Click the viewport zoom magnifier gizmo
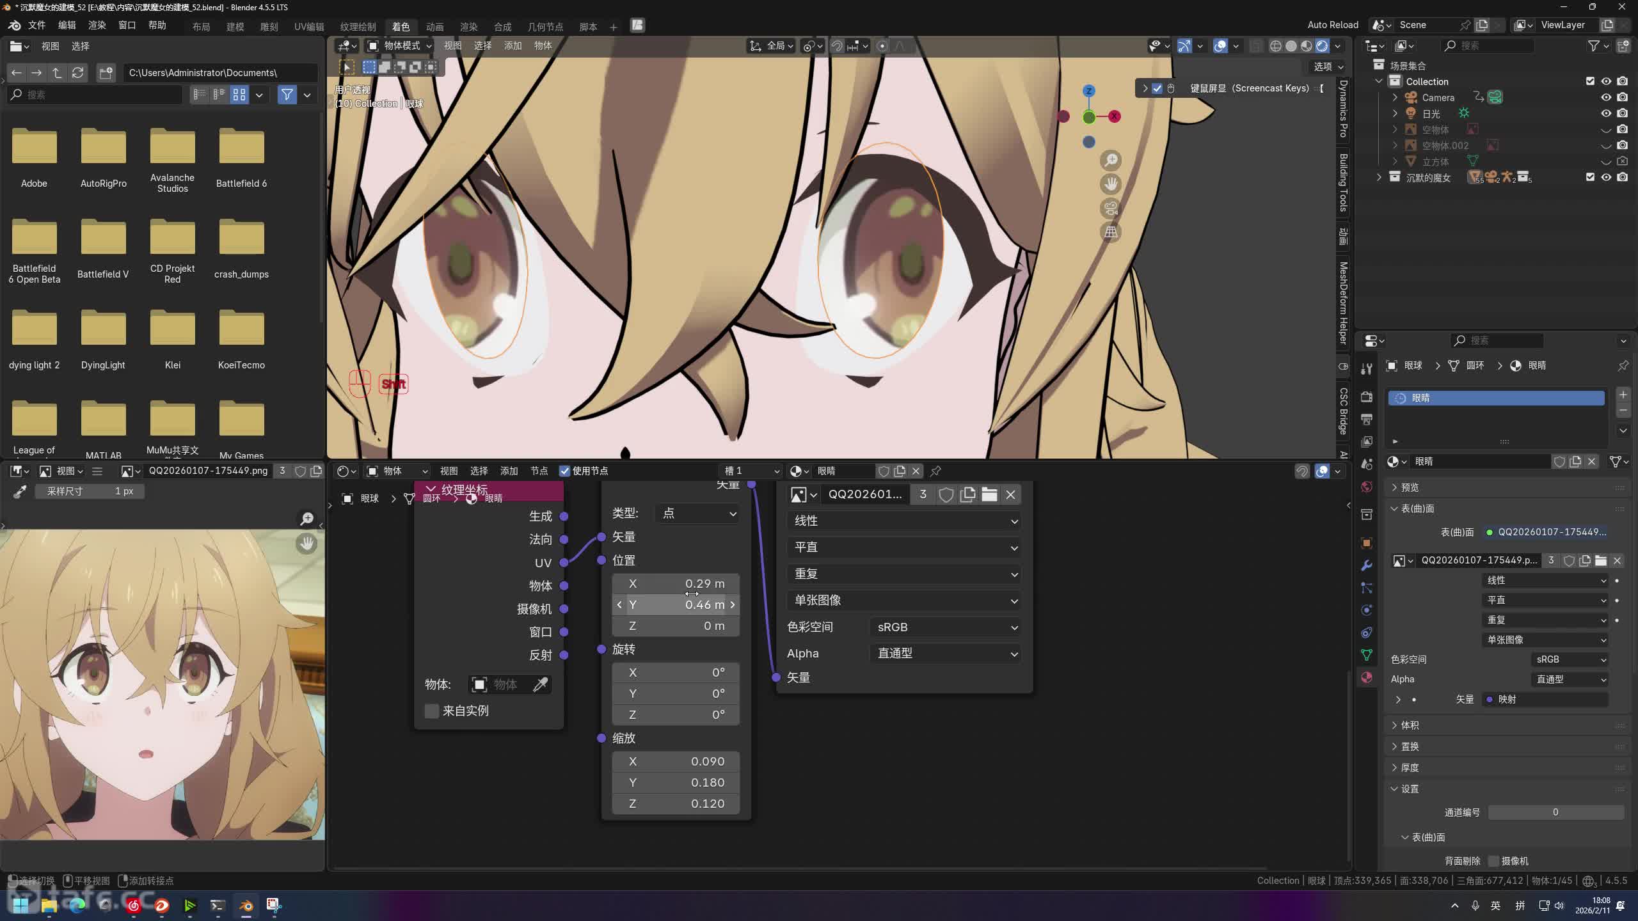The height and width of the screenshot is (921, 1638). click(x=1111, y=160)
